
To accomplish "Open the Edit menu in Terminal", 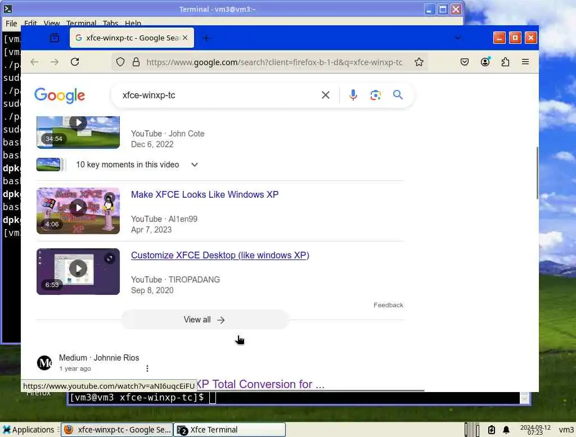I will (30, 23).
